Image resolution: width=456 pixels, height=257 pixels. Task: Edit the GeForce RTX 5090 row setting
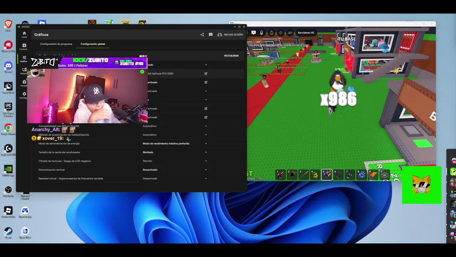tap(206, 74)
